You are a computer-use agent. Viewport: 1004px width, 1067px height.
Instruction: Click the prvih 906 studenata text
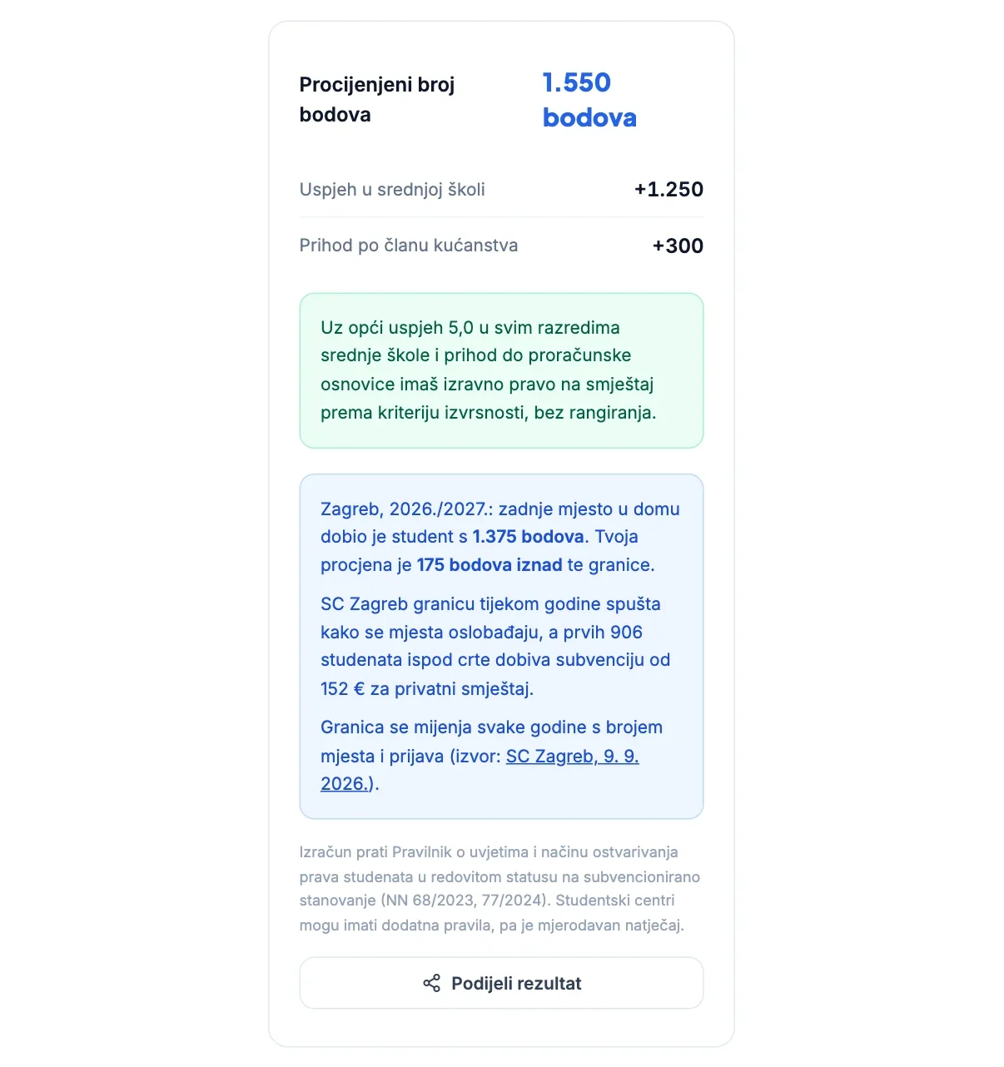tap(483, 646)
